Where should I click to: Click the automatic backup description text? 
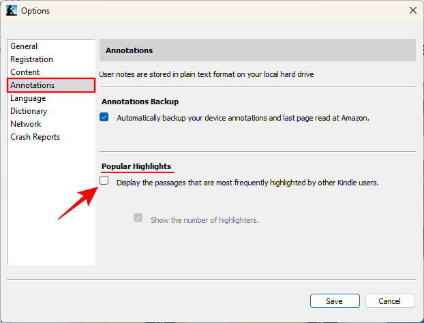[x=243, y=118]
